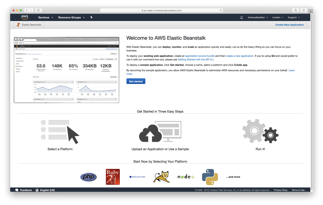Viewport: 323px width, 205px height.
Task: Reload the page with the refresh icon
Action: point(221,10)
